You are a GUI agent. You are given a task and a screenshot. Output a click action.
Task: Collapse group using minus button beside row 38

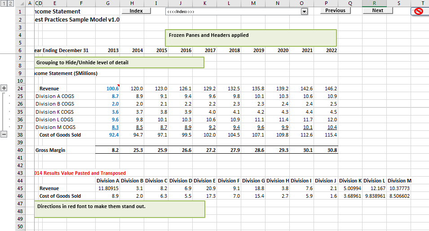(4, 134)
